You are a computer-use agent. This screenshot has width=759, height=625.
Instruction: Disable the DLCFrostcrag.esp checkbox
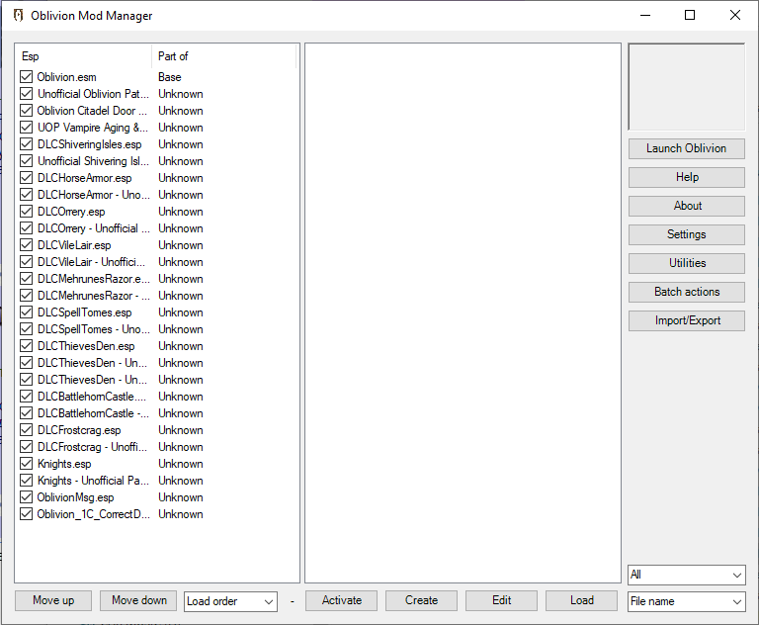26,430
